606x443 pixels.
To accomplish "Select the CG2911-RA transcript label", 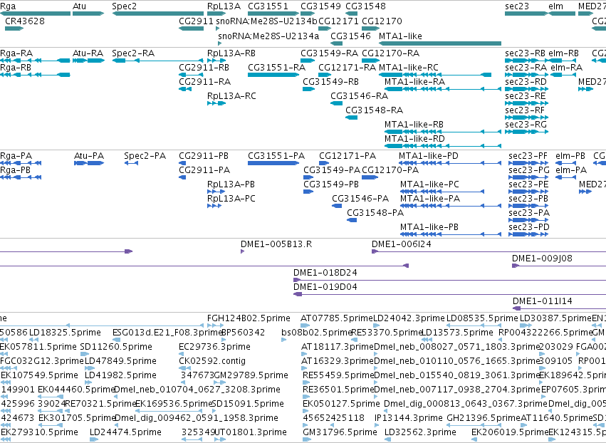I will coord(205,82).
